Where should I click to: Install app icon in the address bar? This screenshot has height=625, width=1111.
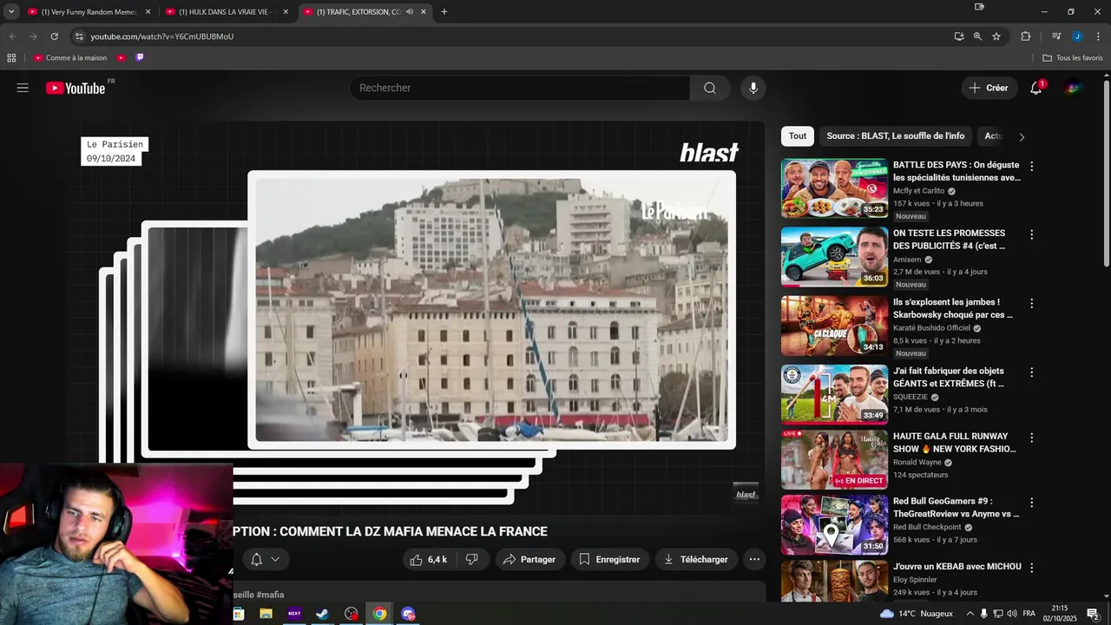point(959,36)
